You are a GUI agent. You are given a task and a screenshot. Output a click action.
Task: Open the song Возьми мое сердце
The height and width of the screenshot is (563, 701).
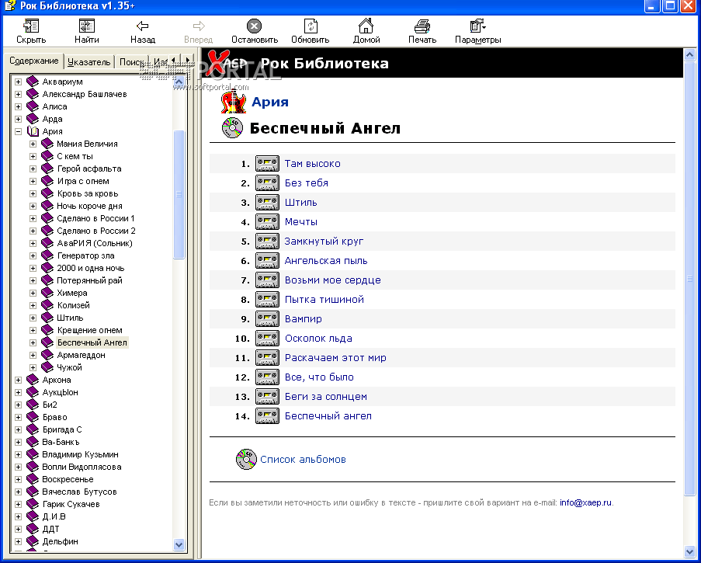(x=332, y=280)
